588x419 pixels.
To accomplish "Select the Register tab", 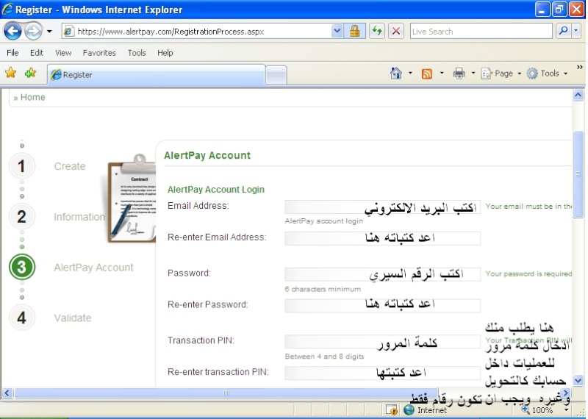I will [x=157, y=75].
